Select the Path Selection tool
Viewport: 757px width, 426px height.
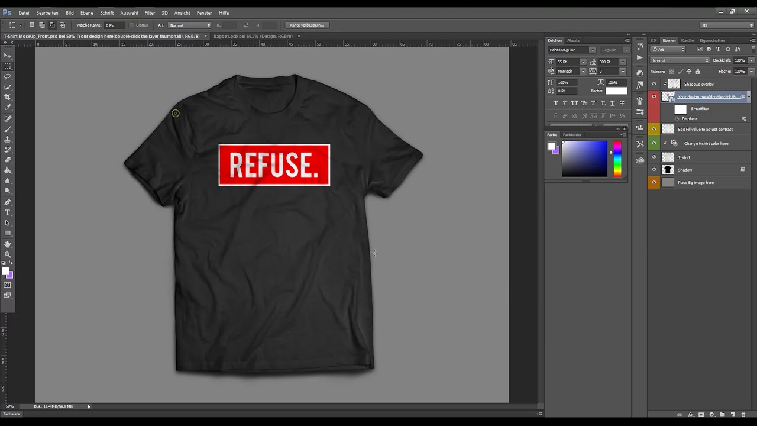click(x=8, y=222)
